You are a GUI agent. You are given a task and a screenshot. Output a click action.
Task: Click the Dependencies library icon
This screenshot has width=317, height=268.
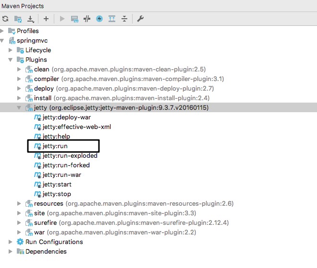click(20, 251)
